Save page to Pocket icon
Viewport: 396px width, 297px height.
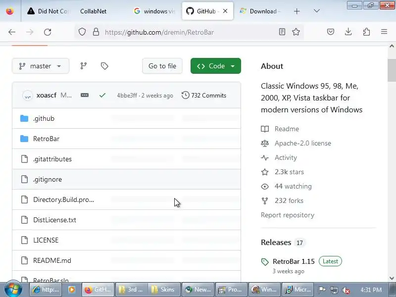331,32
